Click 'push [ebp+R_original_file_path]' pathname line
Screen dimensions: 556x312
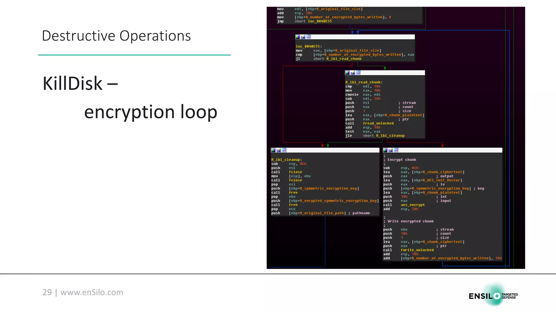pos(321,213)
